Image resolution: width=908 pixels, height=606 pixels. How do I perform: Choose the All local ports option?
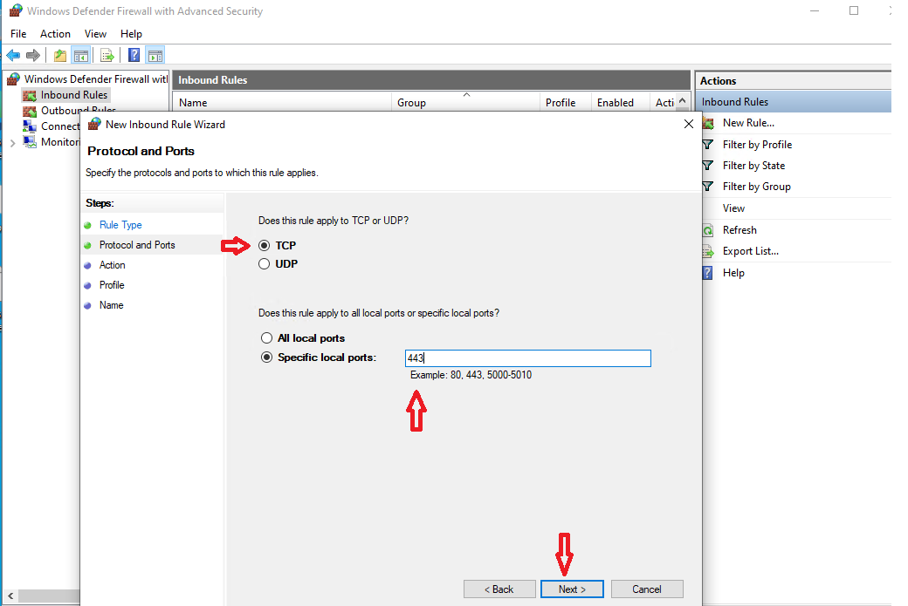266,338
